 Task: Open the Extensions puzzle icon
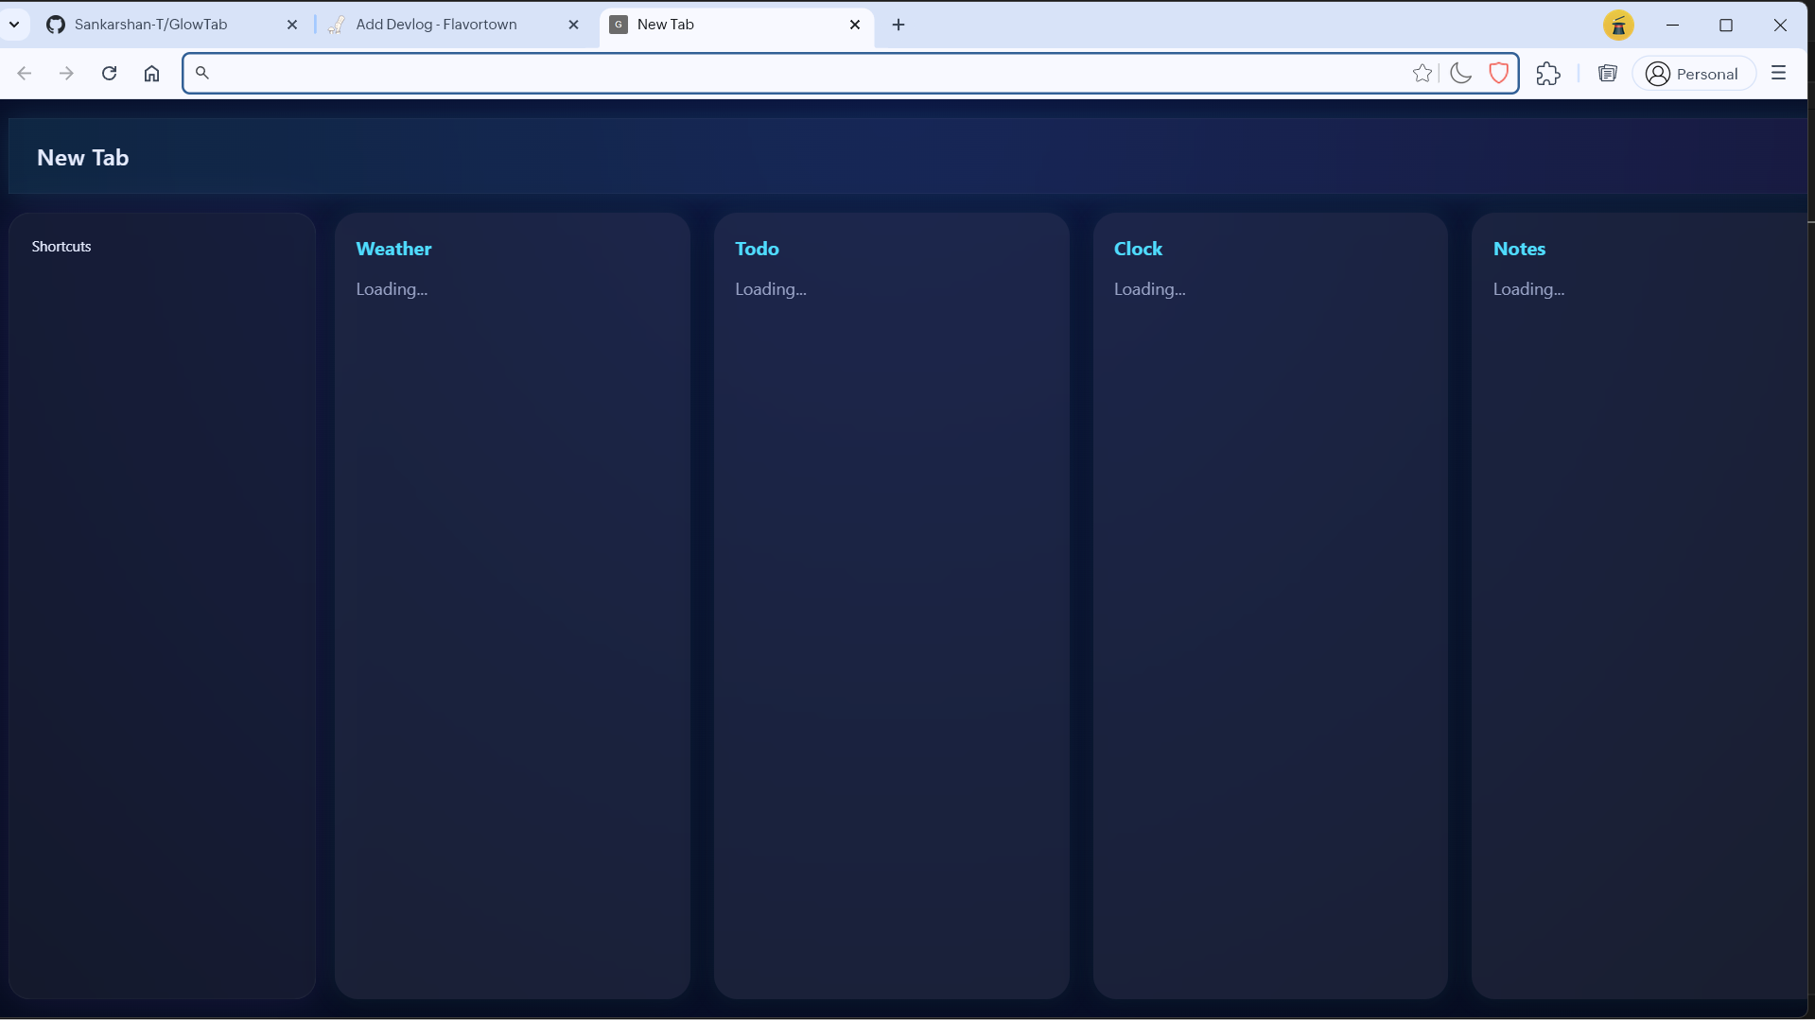1548,74
